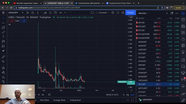Screen dimensions: 186x104
Task: Open the indicators menu
Action: click(38, 13)
